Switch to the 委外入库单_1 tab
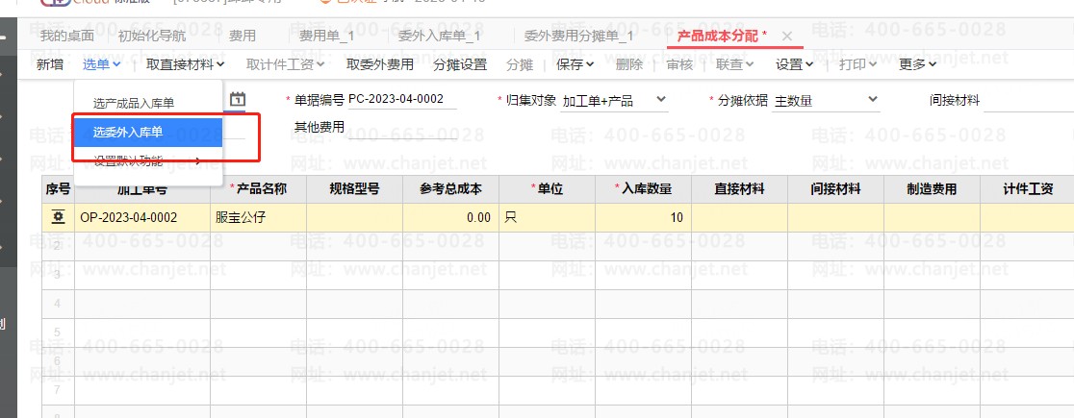Image resolution: width=1074 pixels, height=418 pixels. click(x=439, y=37)
